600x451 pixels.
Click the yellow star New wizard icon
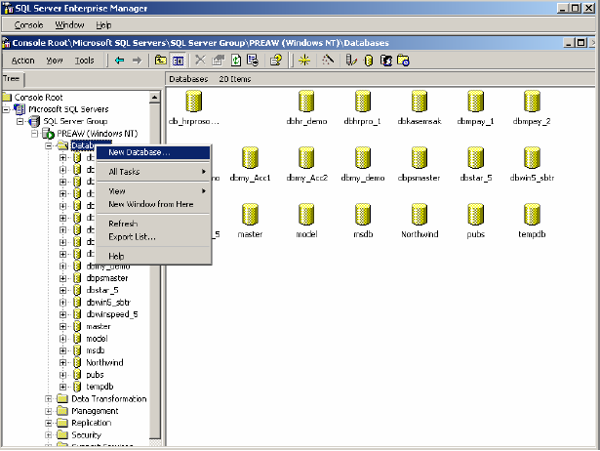click(304, 61)
